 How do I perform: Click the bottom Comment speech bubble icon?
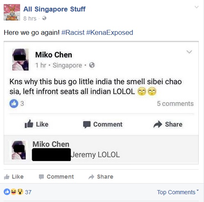[x=41, y=177]
